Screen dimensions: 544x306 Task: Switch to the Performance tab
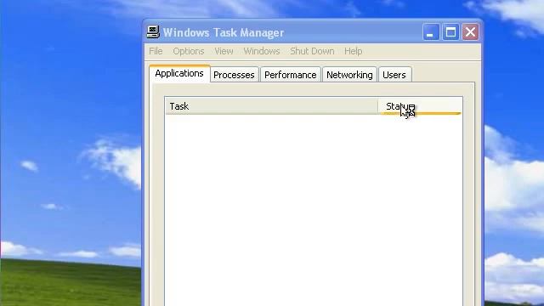pos(291,75)
